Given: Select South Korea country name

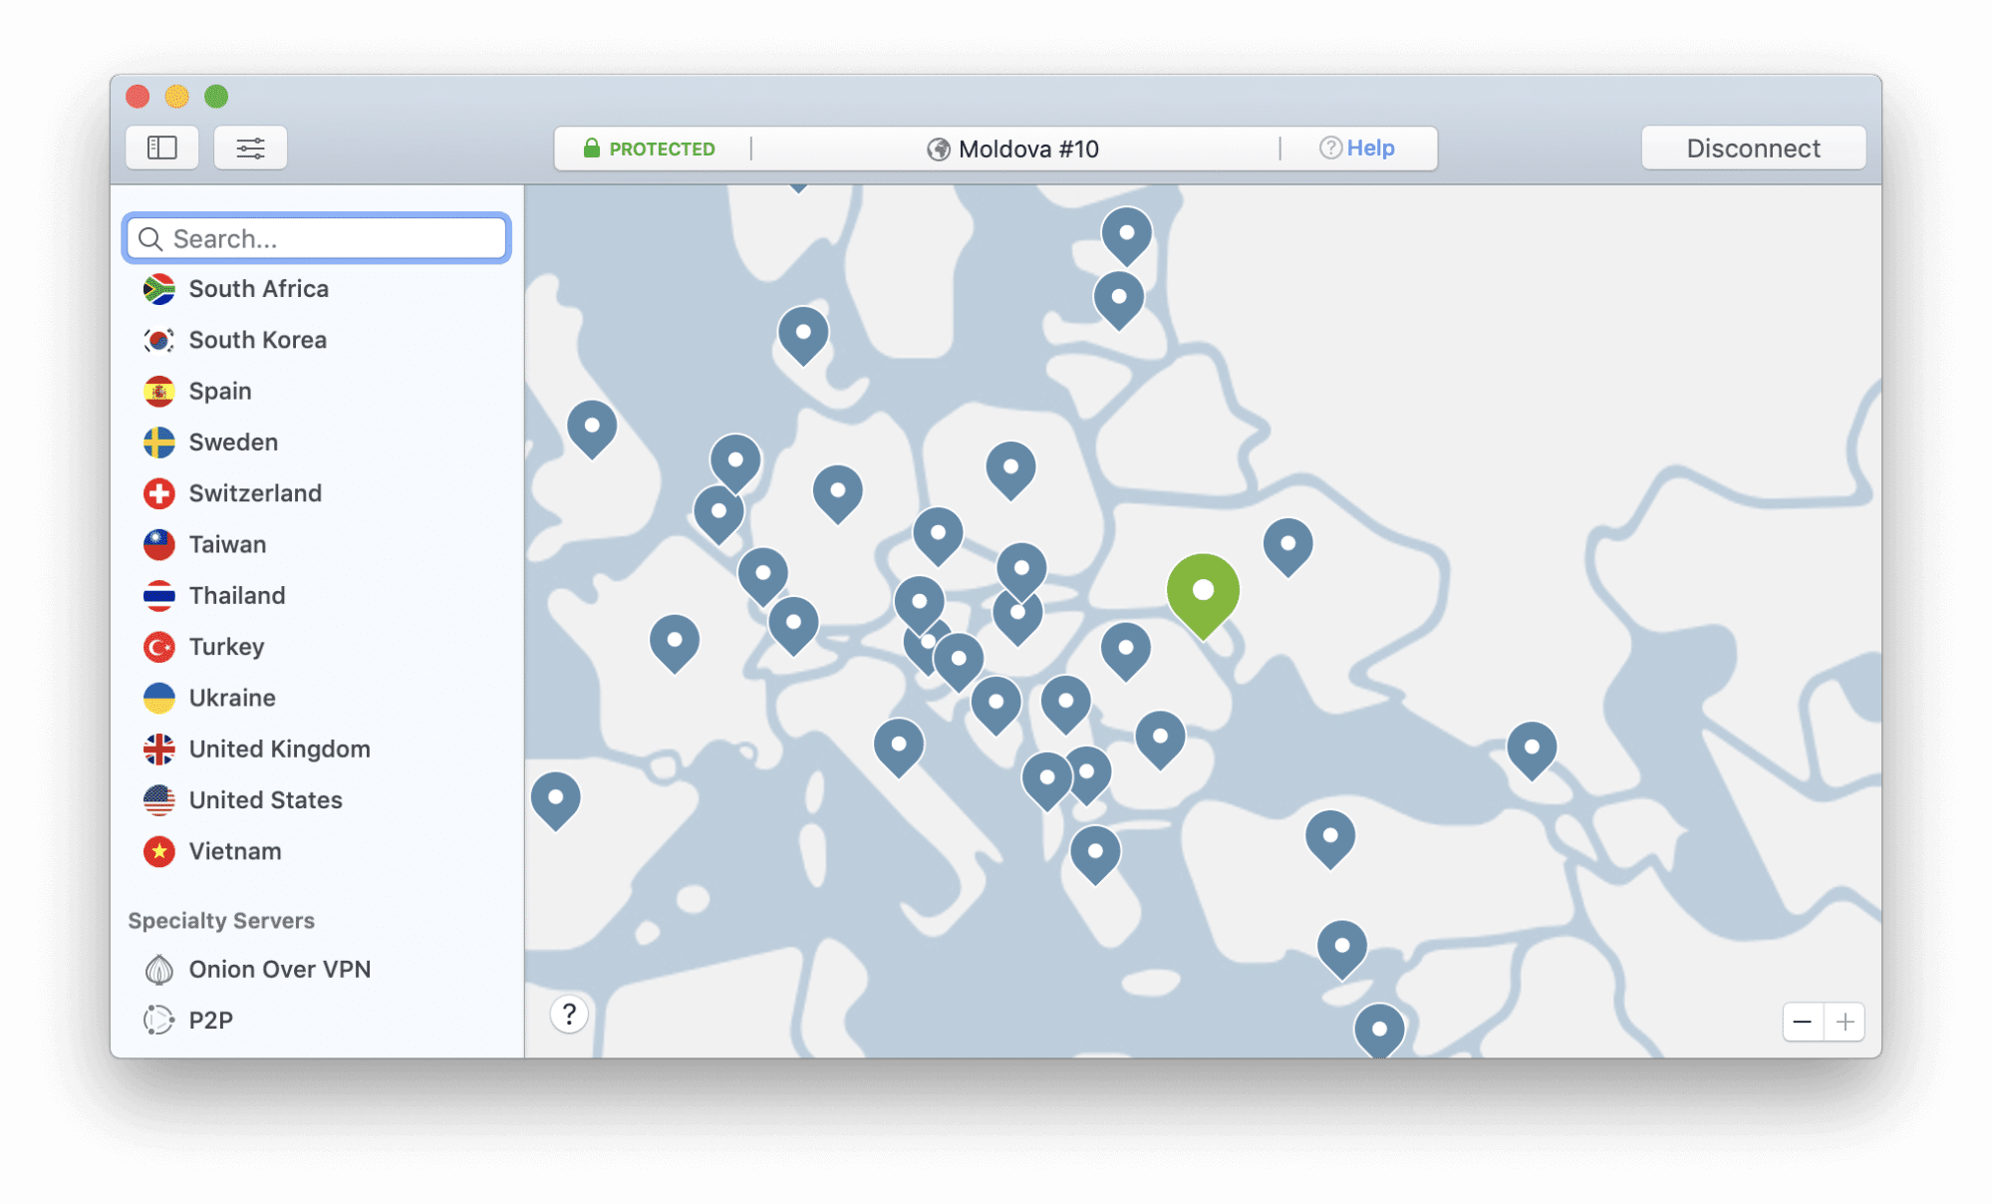Looking at the screenshot, I should tap(258, 340).
